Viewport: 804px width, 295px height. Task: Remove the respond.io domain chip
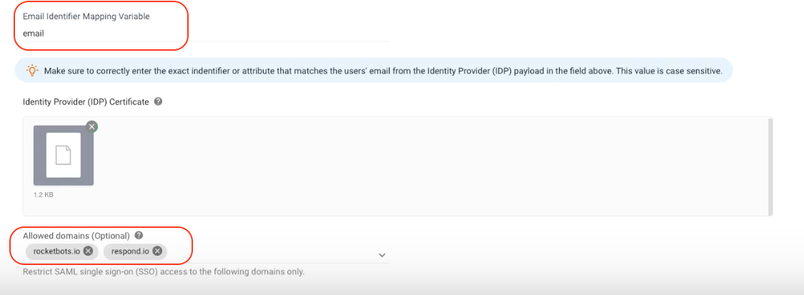click(157, 251)
